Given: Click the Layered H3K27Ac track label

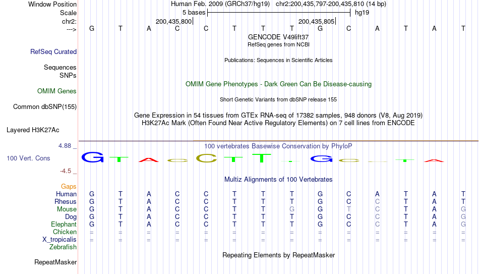Looking at the screenshot, I should pos(33,130).
